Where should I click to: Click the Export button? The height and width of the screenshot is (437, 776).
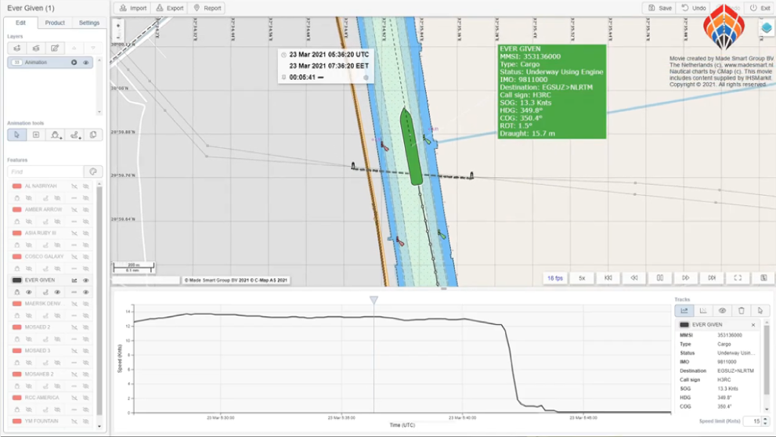pos(170,8)
